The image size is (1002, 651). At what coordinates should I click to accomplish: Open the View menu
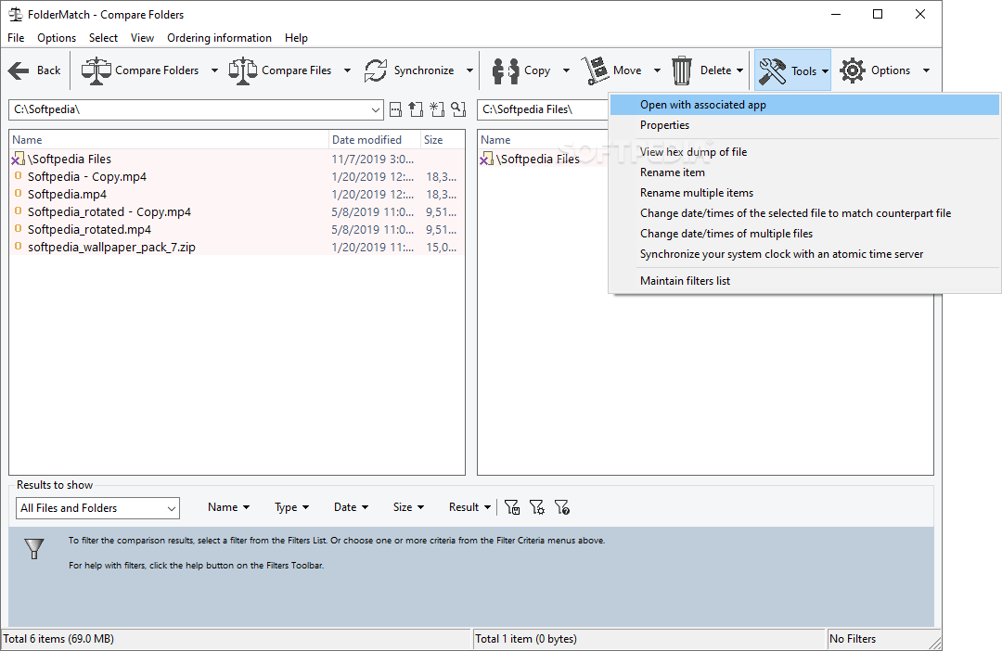tap(143, 38)
